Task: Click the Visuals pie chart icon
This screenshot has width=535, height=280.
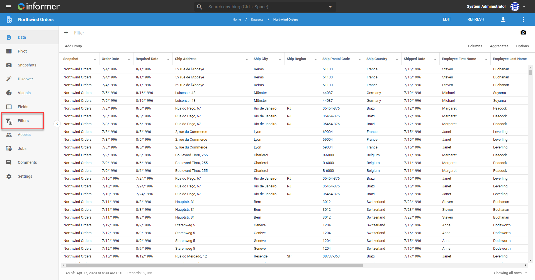Action: pyautogui.click(x=9, y=93)
